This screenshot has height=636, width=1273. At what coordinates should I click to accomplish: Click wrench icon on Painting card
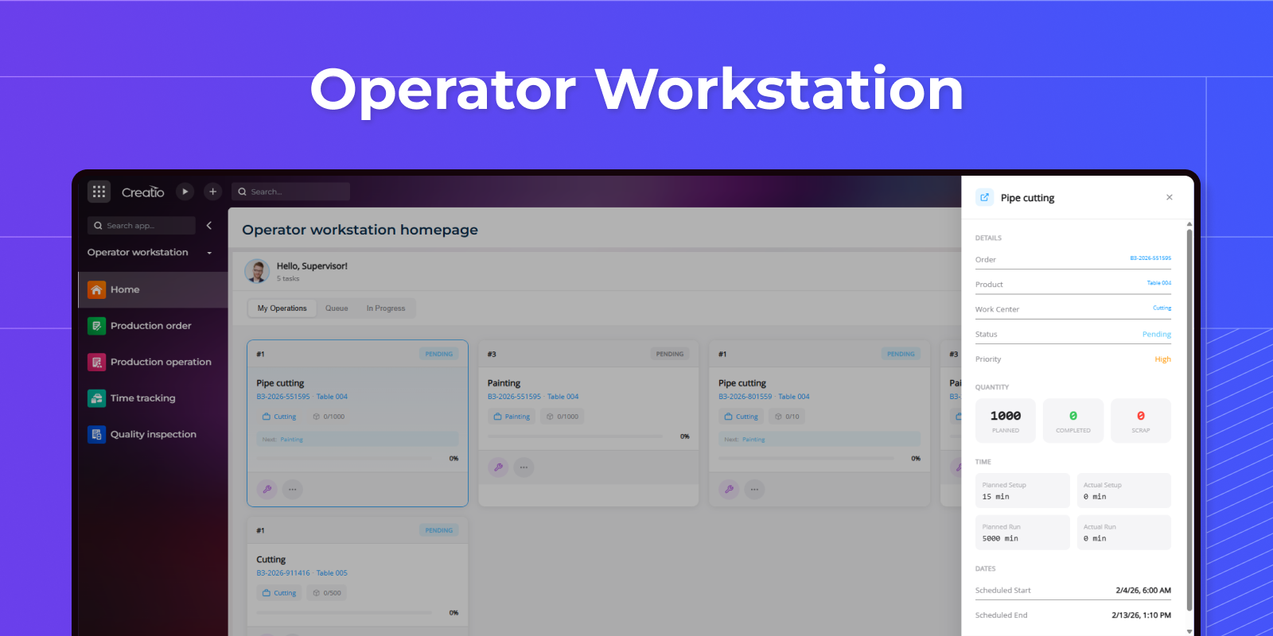point(498,467)
